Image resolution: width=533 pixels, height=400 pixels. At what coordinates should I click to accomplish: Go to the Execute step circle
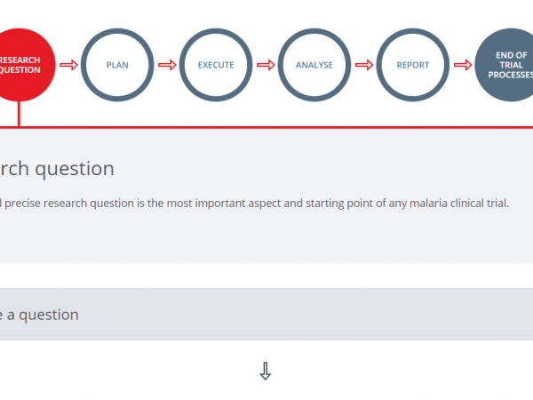tap(216, 64)
